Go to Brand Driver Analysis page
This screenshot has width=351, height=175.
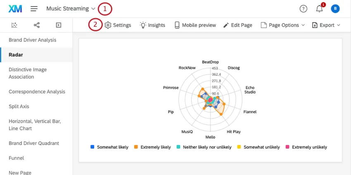(x=33, y=40)
